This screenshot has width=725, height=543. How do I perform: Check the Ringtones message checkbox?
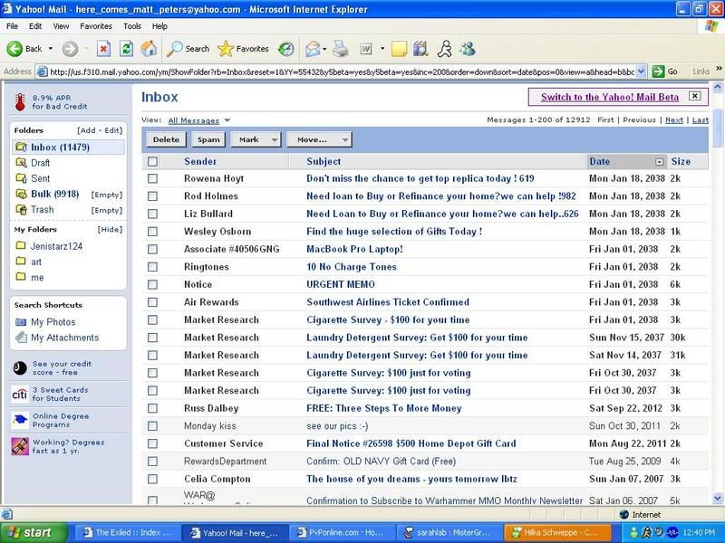point(152,267)
